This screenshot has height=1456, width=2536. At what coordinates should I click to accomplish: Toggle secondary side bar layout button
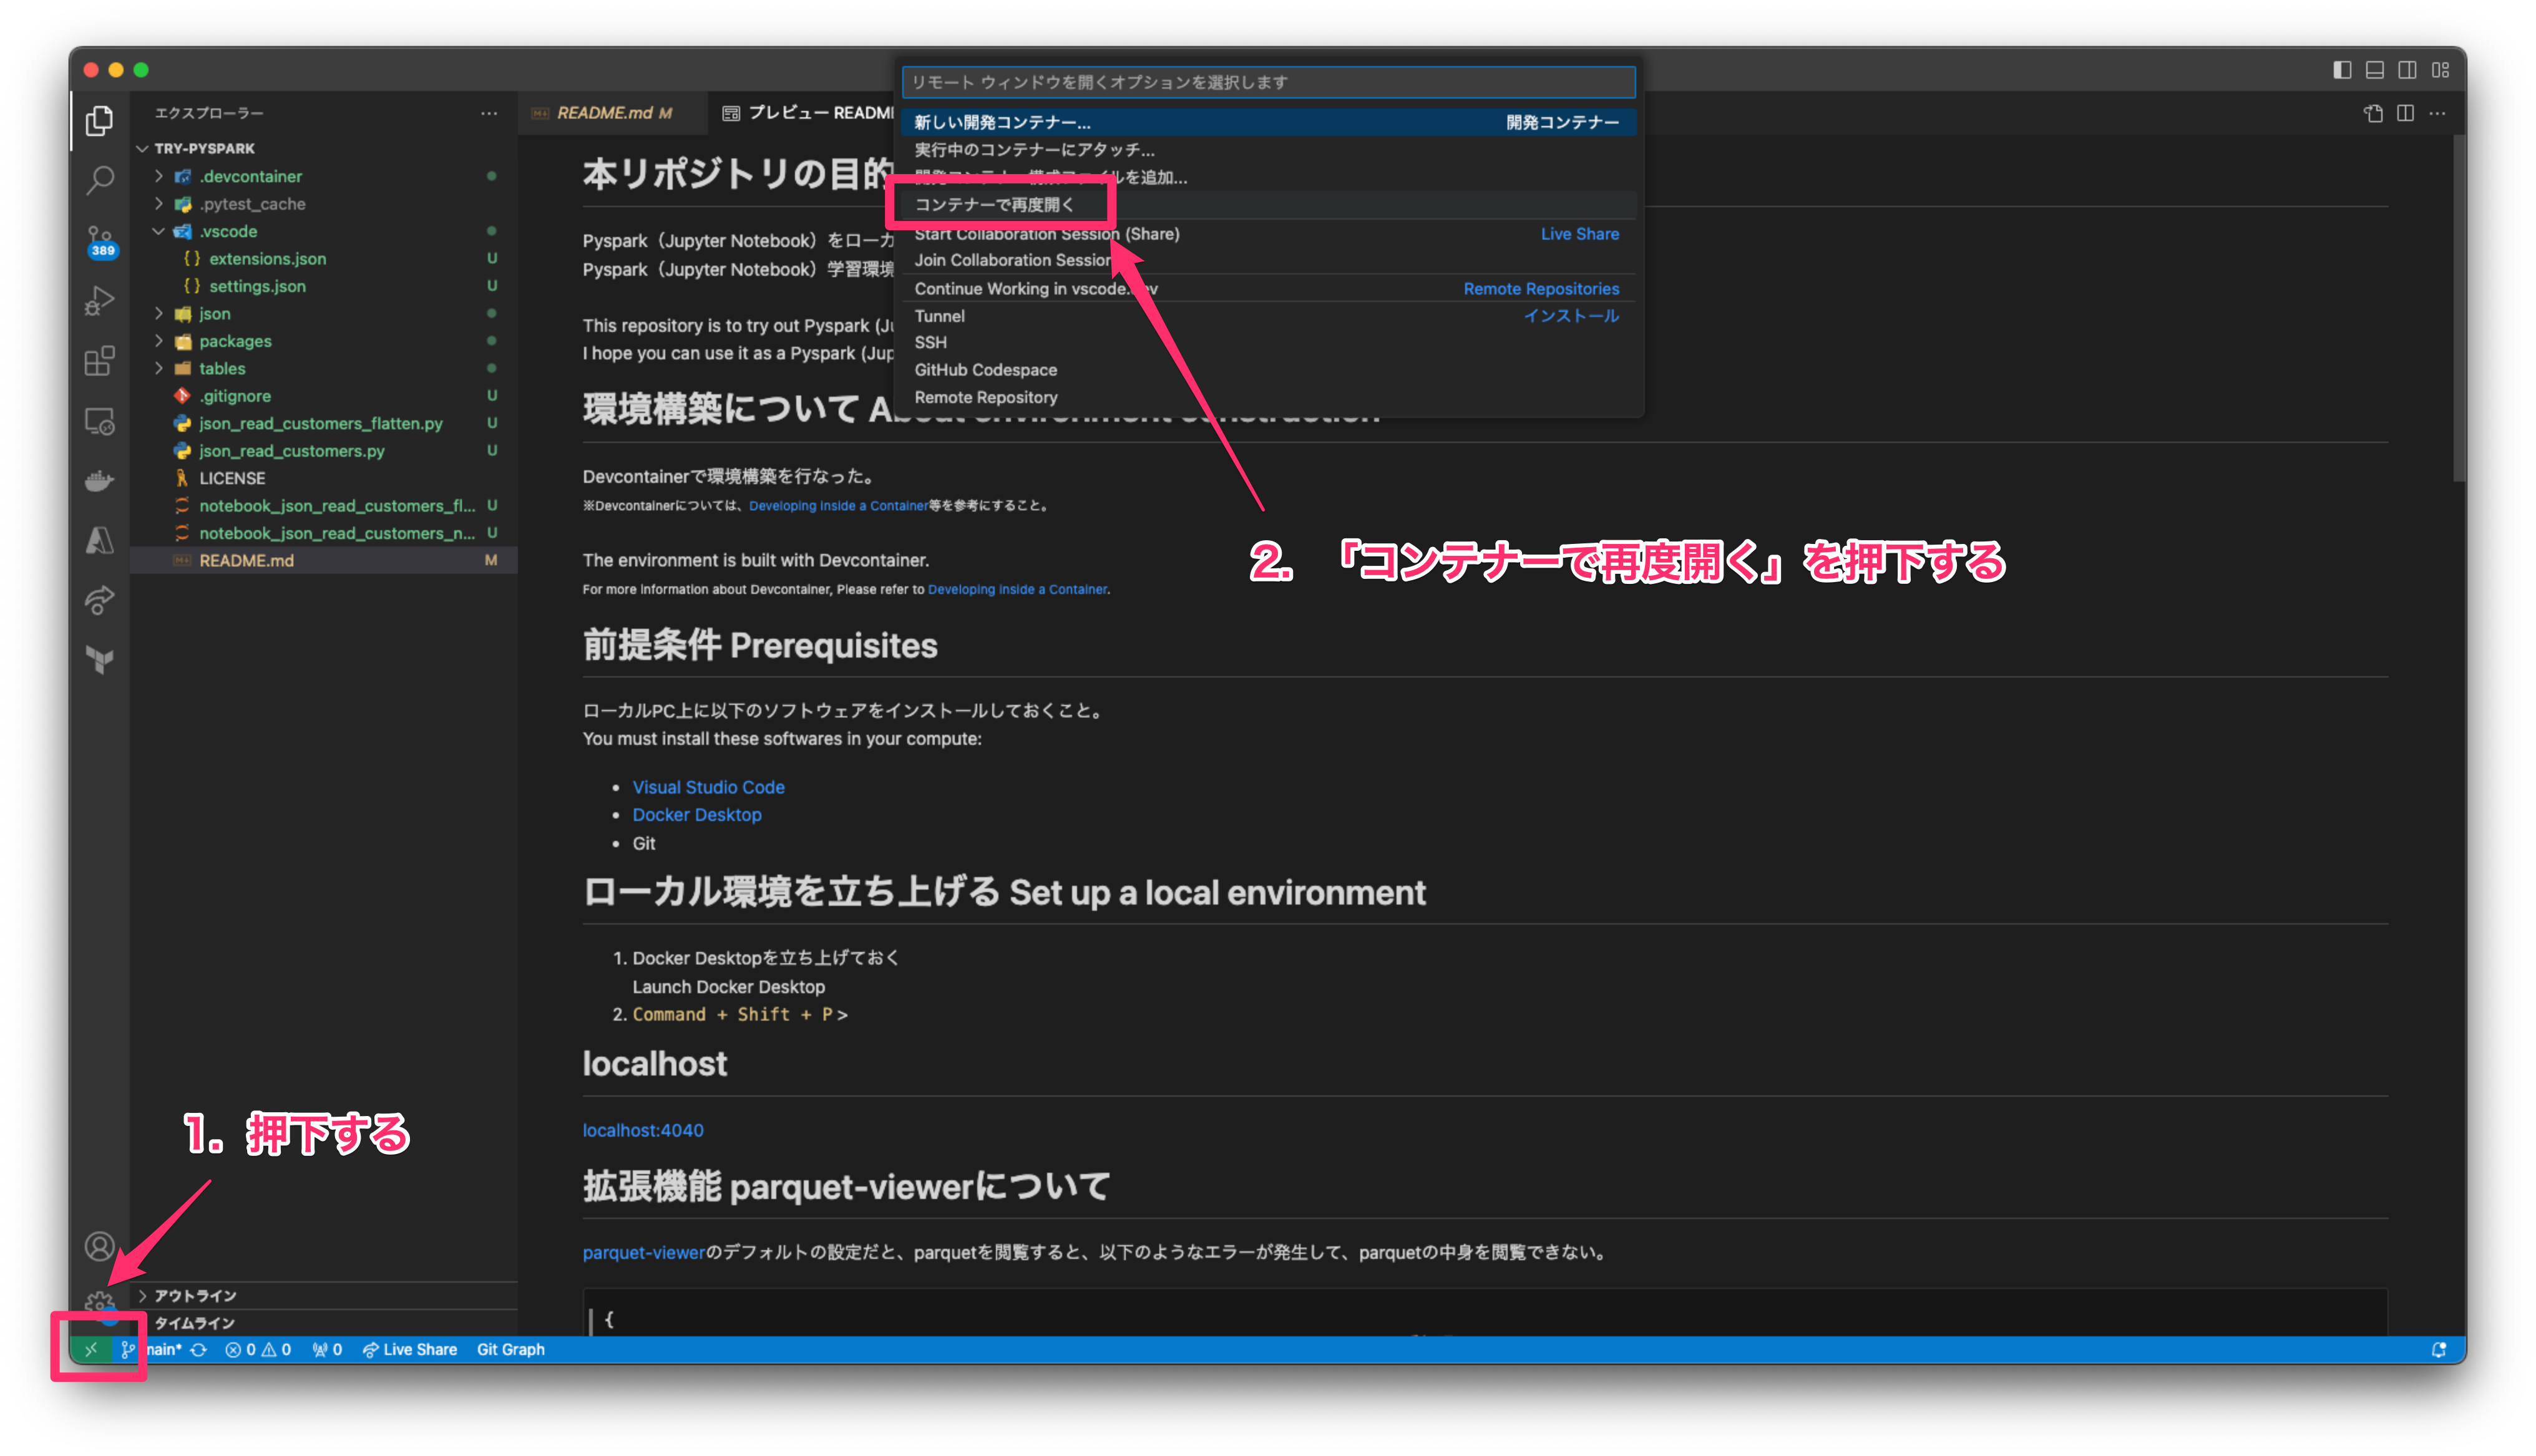pos(2407,70)
